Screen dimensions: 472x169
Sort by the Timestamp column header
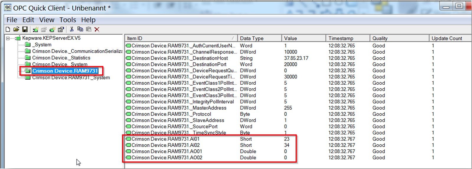(348, 38)
